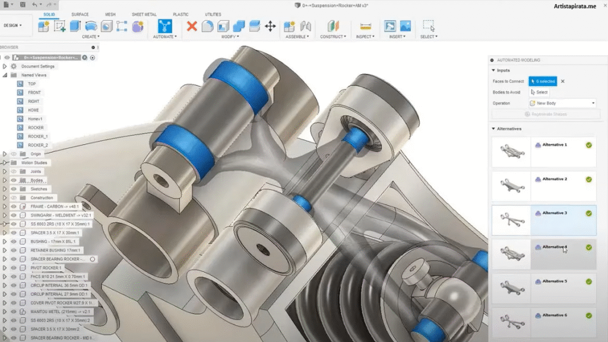
Task: Clear Faces to Connect with the X
Action: click(563, 81)
